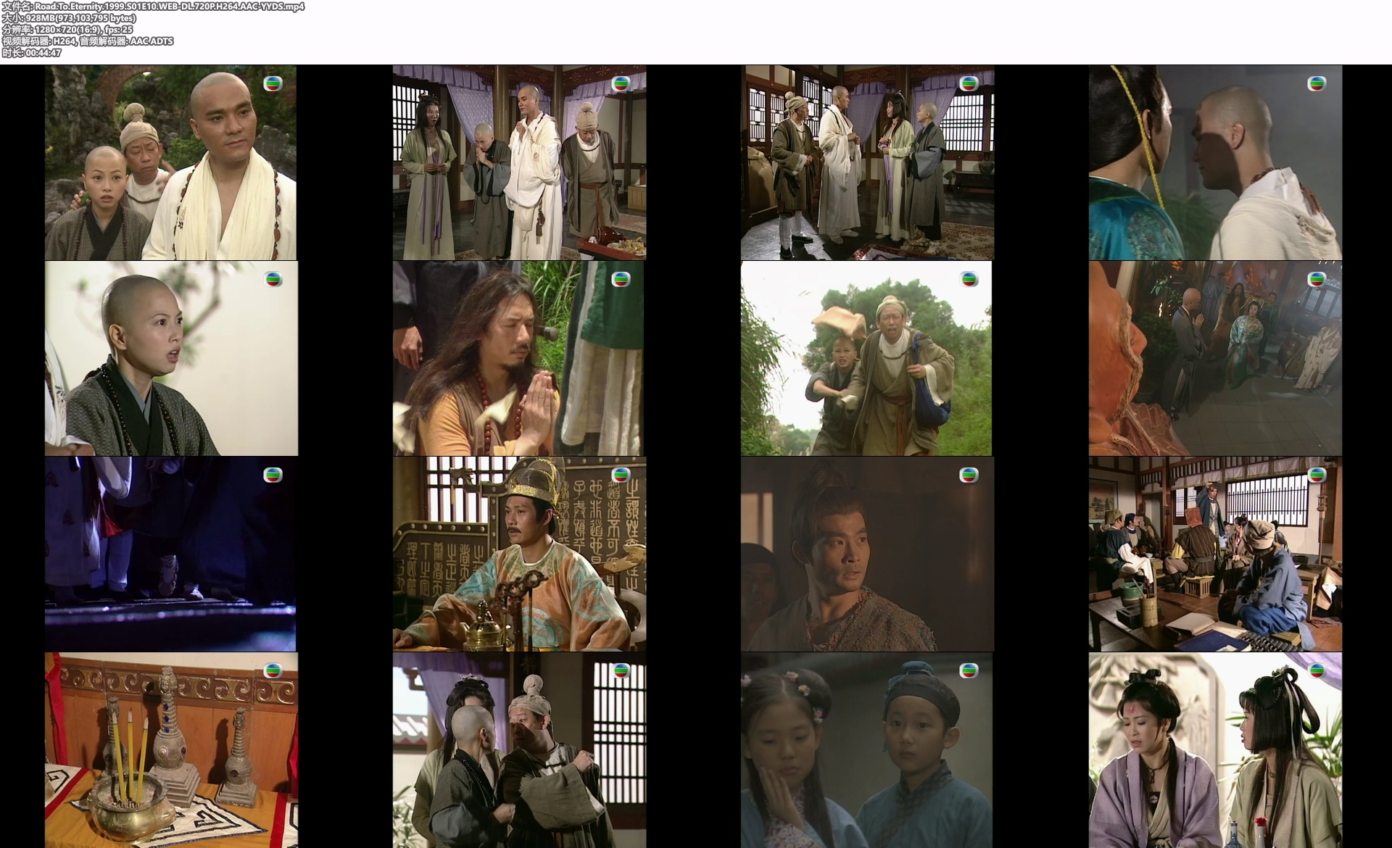Open the dim hall frame with orange statue
This screenshot has height=848, width=1392.
pos(1215,359)
